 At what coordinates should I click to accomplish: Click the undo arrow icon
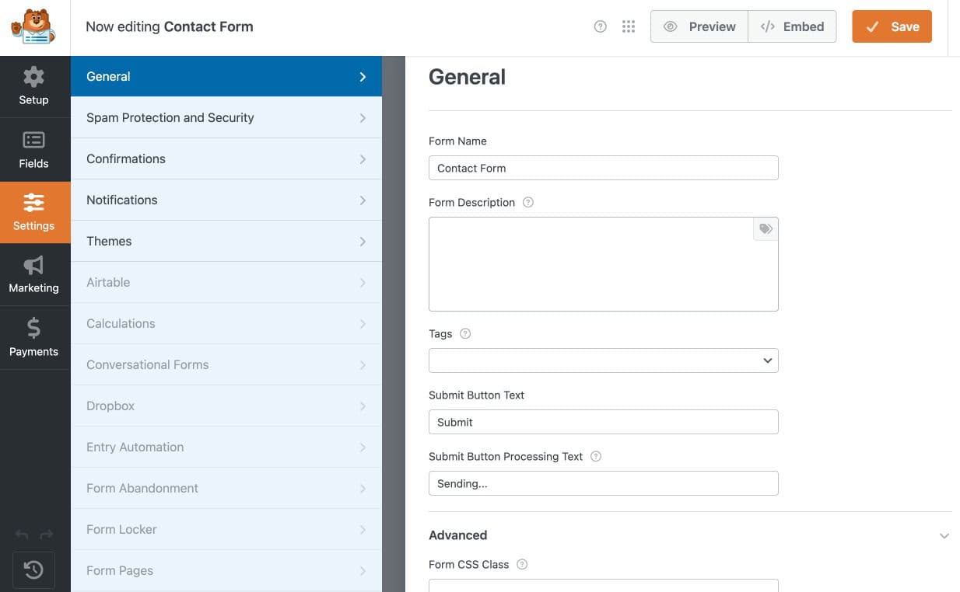(x=22, y=535)
